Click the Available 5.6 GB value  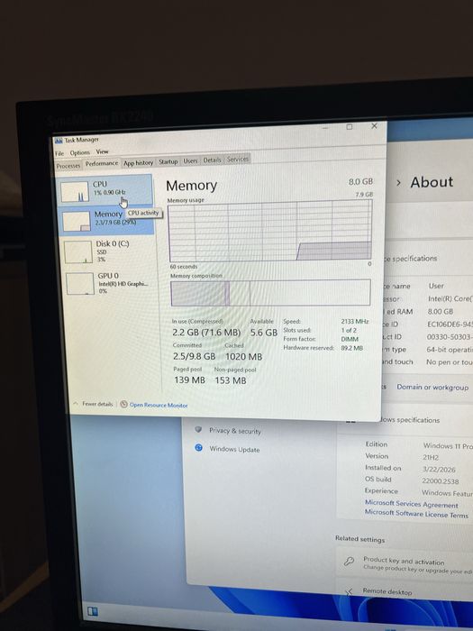tap(264, 333)
